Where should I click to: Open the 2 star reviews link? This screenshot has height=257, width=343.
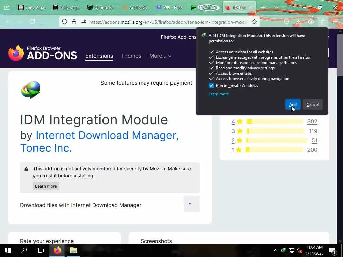pos(233,140)
